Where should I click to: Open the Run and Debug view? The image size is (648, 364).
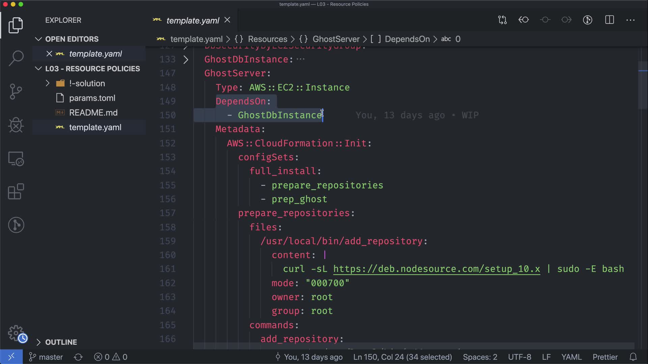pyautogui.click(x=16, y=125)
